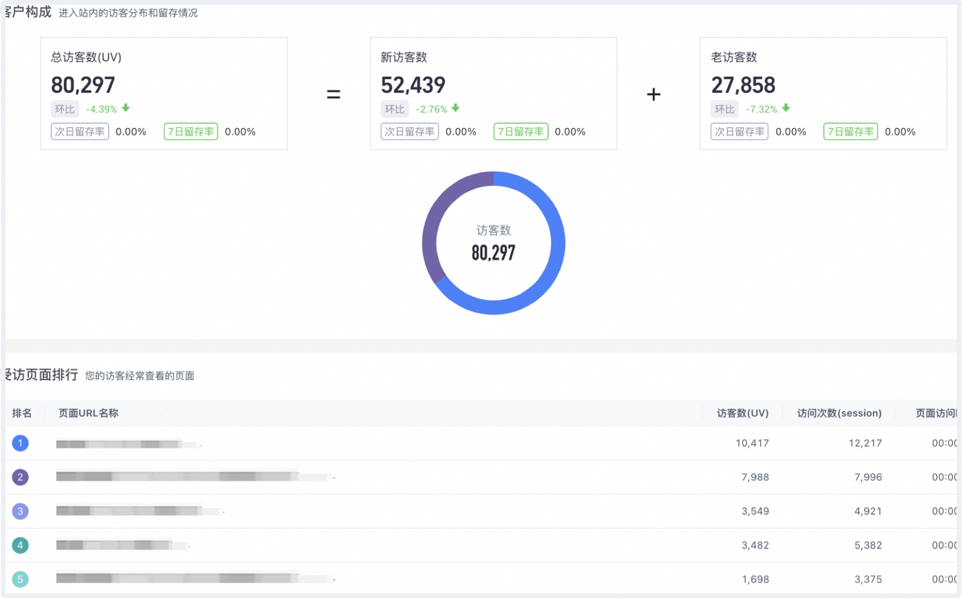Sort by 访问次数(session) column header

pos(839,413)
